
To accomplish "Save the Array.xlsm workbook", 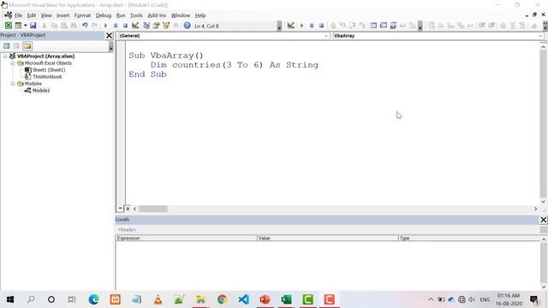I will (x=33, y=26).
